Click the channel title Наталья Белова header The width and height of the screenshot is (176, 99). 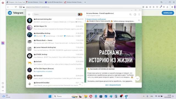[100, 13]
